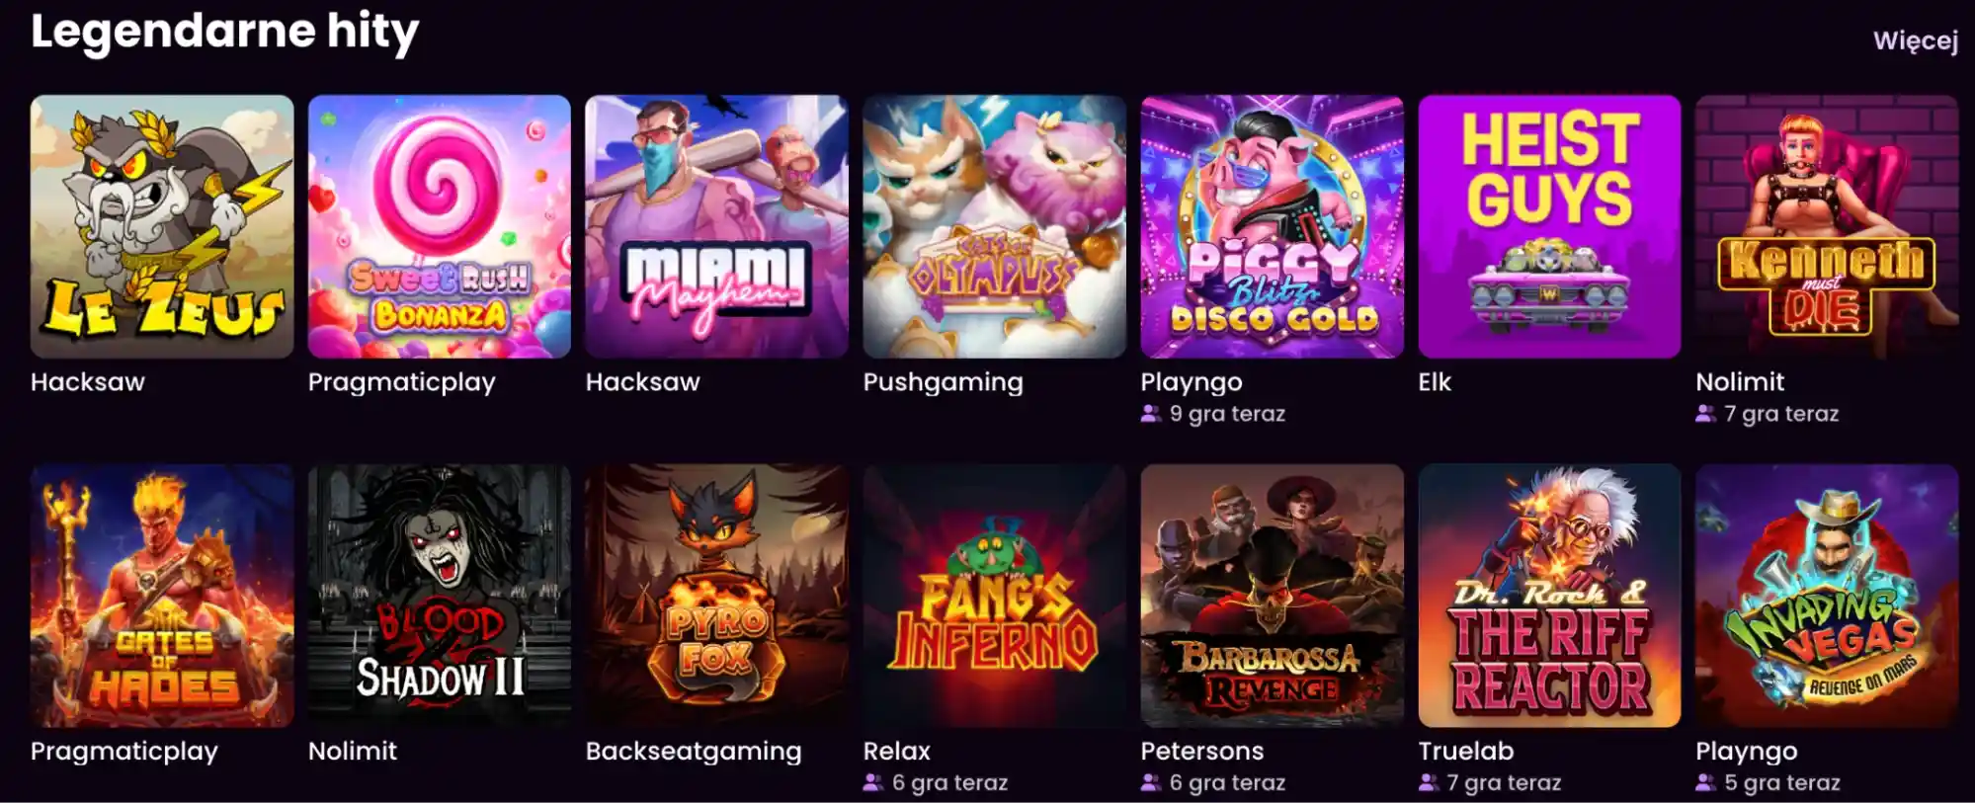
Task: Select the Blood & Shadow II thumbnail
Action: click(440, 596)
